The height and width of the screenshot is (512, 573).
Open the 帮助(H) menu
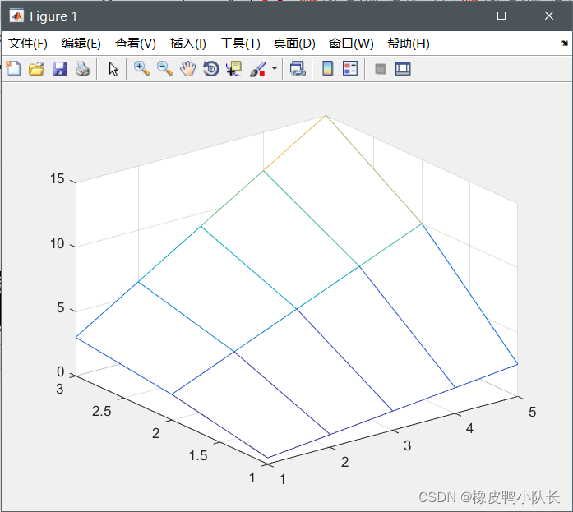click(409, 44)
